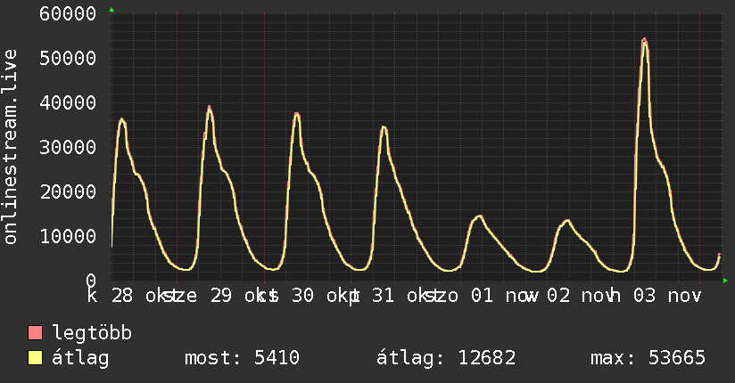The image size is (735, 383).
Task: Click the 10000 y-axis label
Action: 68,236
